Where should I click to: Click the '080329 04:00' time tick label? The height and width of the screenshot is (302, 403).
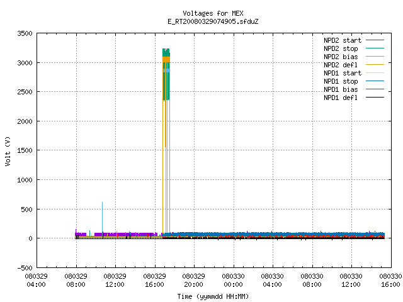[37, 281]
